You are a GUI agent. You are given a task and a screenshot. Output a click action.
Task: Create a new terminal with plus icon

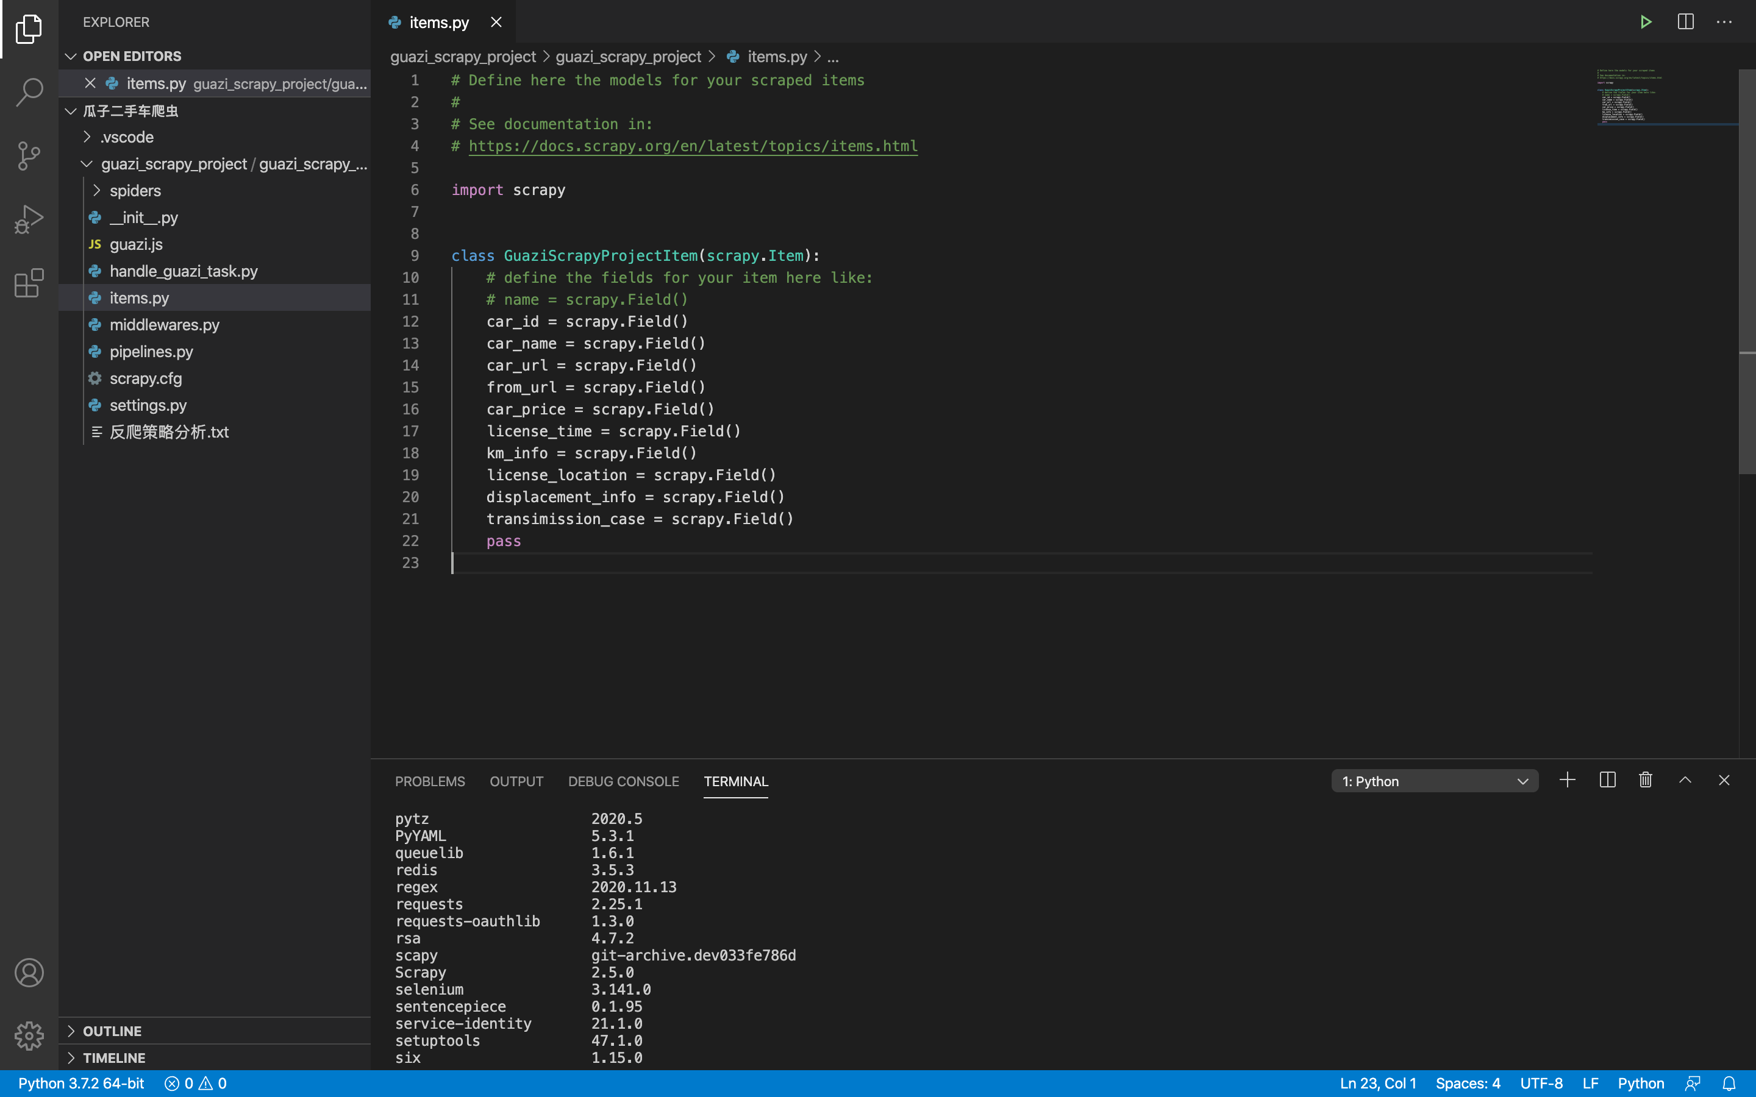pyautogui.click(x=1568, y=781)
